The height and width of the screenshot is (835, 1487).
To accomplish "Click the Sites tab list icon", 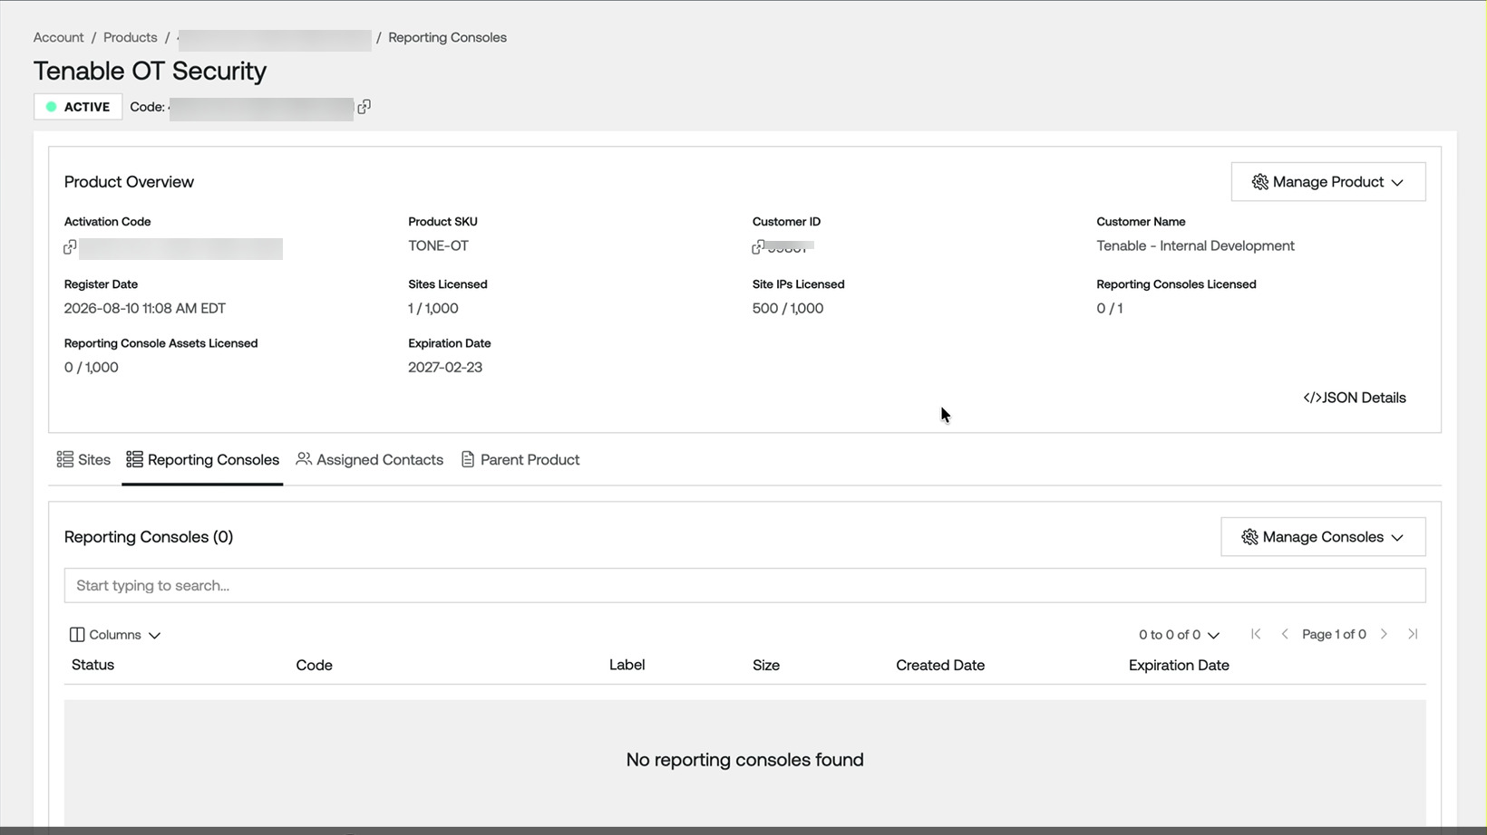I will coord(65,459).
